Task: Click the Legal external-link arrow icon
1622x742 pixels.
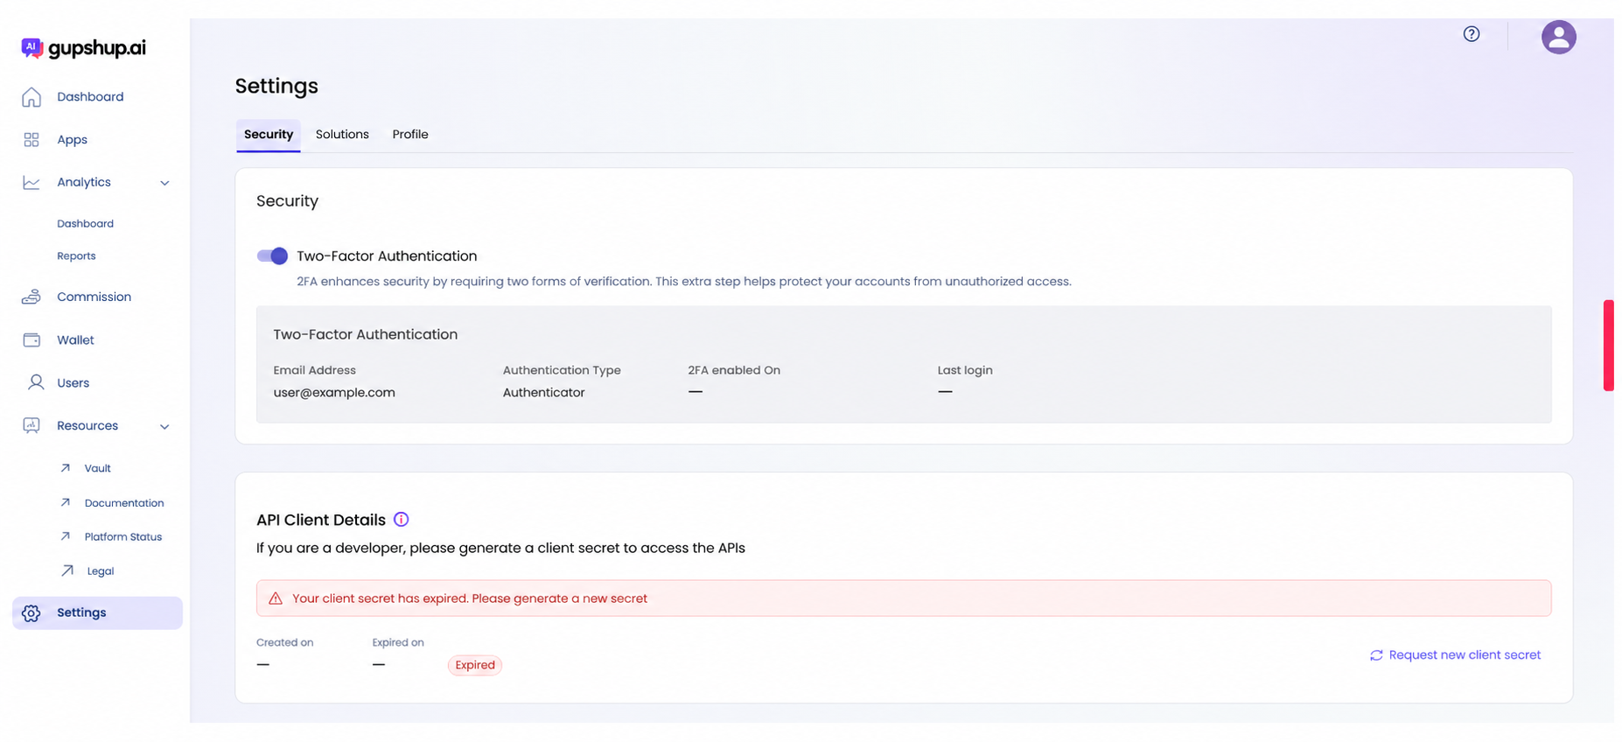Action: point(67,570)
